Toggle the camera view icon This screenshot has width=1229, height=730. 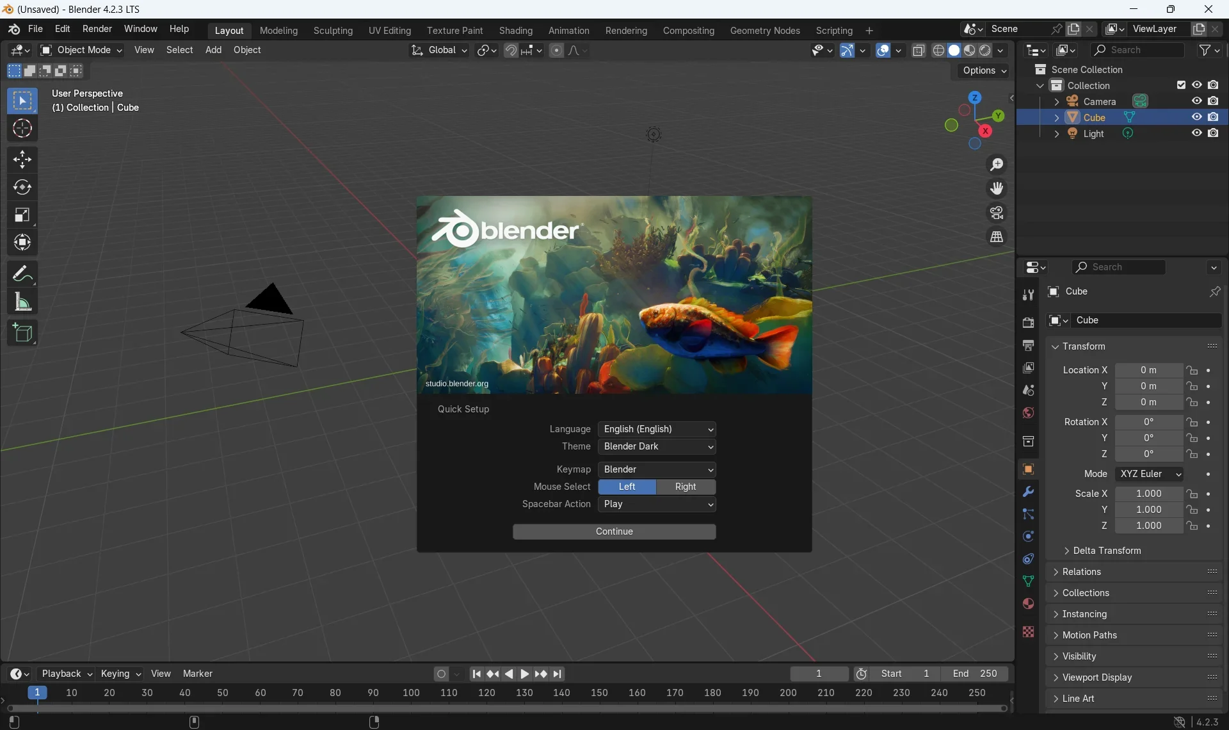pos(997,213)
